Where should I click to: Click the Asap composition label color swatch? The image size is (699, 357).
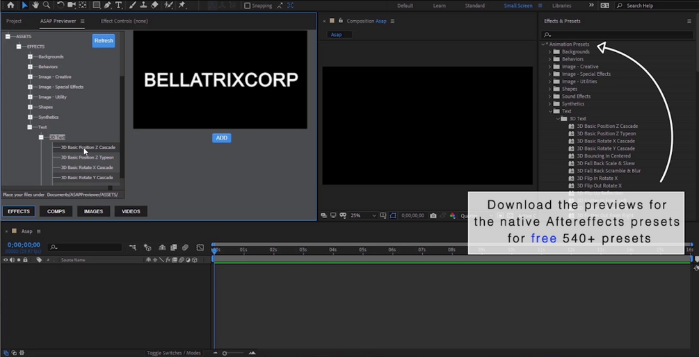pos(331,20)
